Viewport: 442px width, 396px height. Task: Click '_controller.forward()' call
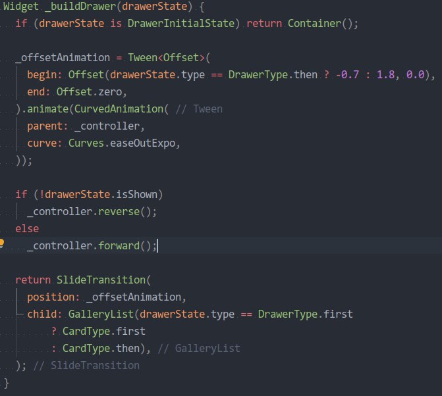click(90, 246)
